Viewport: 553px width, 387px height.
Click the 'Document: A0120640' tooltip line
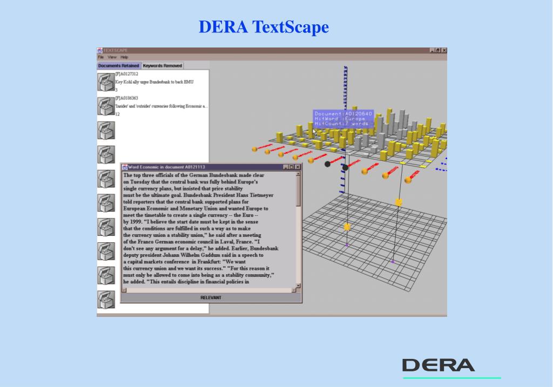tap(343, 114)
